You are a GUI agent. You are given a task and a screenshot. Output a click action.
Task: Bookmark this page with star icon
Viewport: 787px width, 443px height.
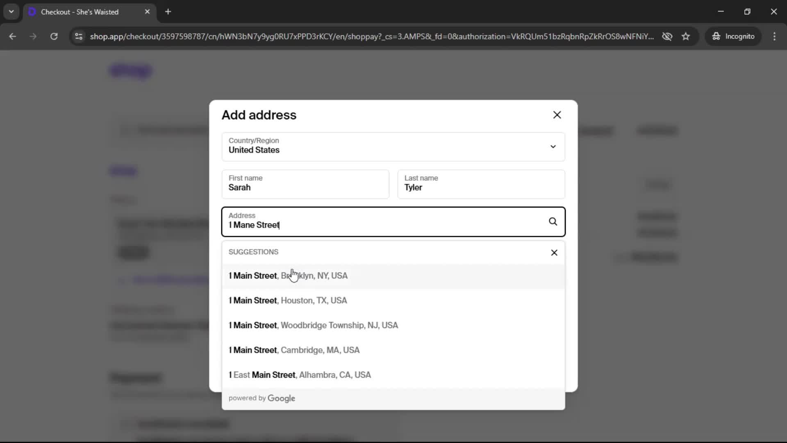(686, 37)
